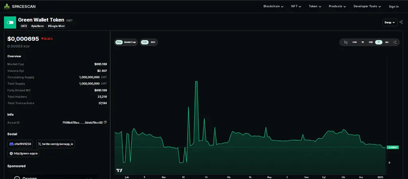Open Discord link cHefNVK2D4
Image resolution: width=408 pixels, height=179 pixels.
pos(20,144)
